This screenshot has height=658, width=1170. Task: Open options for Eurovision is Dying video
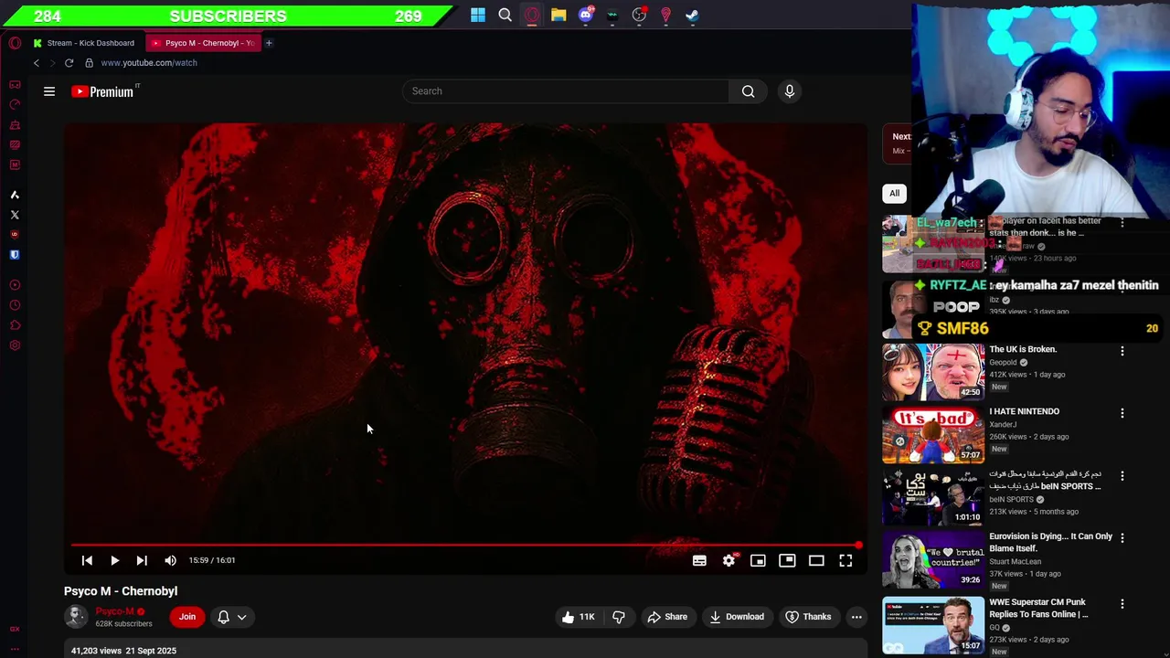point(1122,538)
